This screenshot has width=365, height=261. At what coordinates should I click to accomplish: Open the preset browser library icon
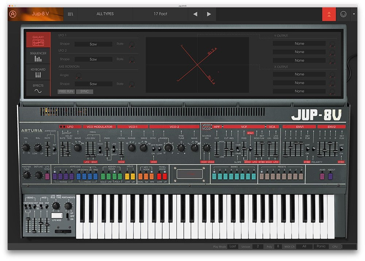click(70, 14)
